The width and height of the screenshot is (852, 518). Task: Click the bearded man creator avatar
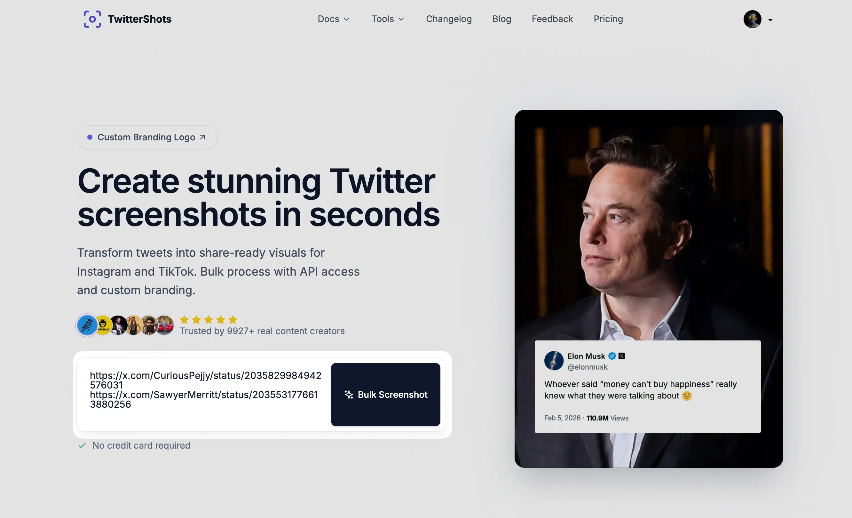pyautogui.click(x=149, y=325)
